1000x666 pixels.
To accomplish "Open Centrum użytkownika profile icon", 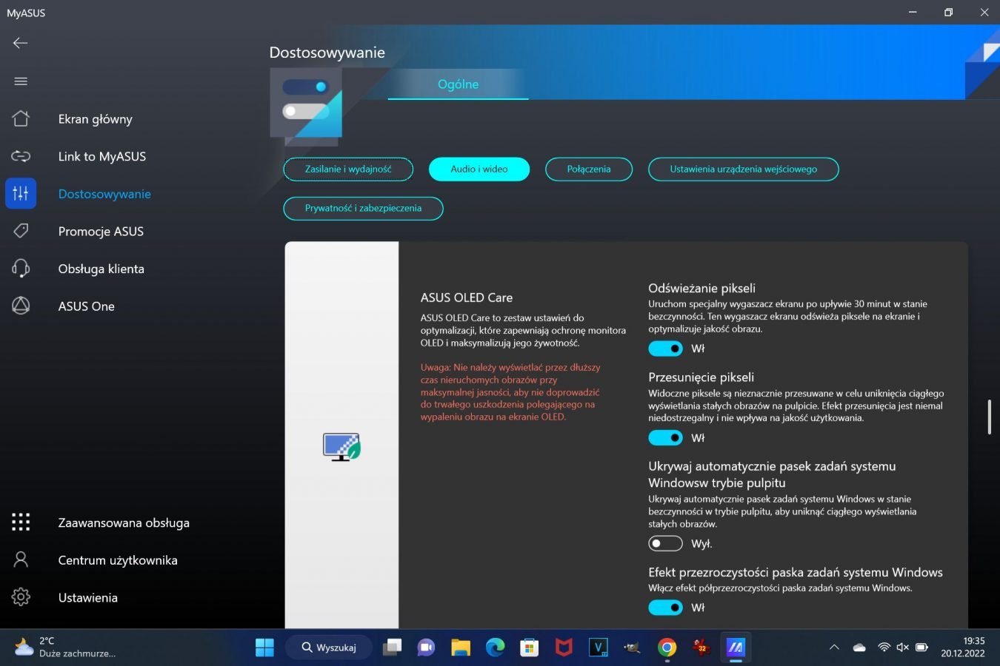I will click(21, 560).
